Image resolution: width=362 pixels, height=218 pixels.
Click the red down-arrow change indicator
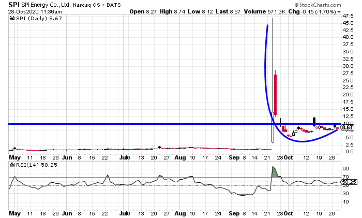coord(339,12)
